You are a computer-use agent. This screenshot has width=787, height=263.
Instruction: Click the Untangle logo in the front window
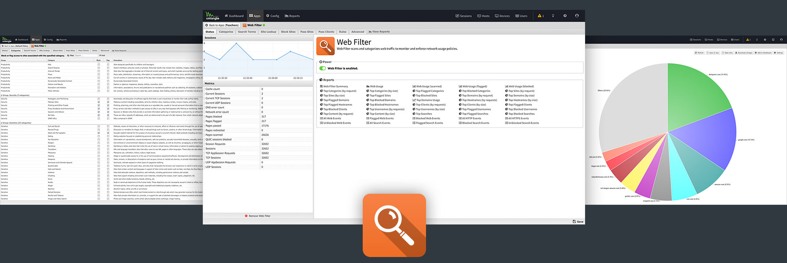tap(212, 16)
